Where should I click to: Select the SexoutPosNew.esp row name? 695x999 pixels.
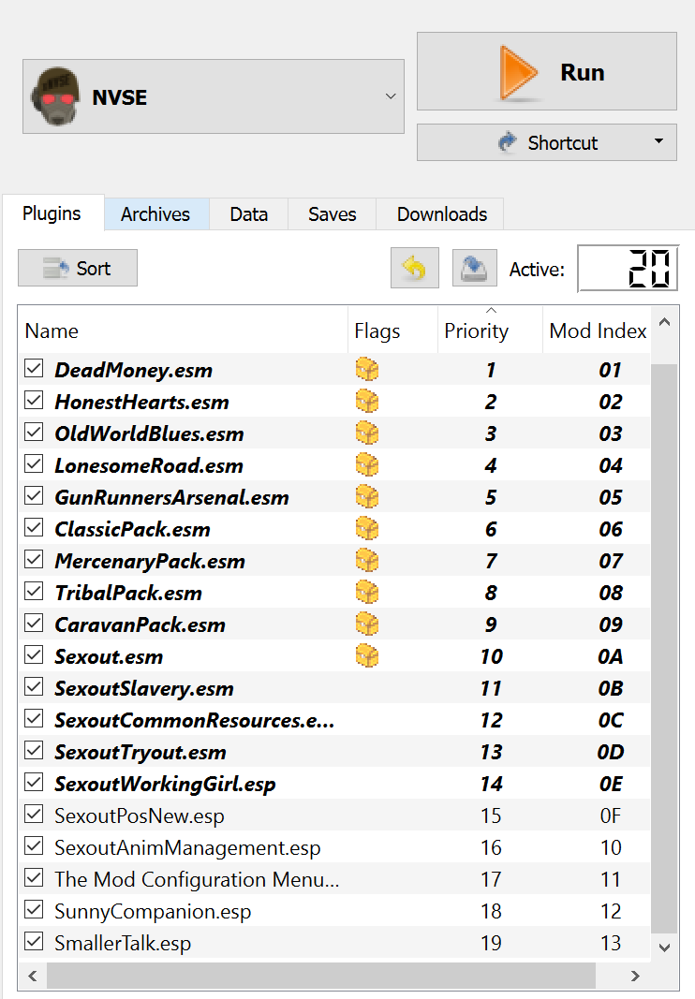pyautogui.click(x=139, y=815)
